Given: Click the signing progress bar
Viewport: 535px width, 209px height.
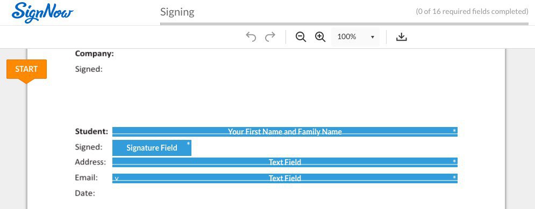Looking at the screenshot, I should 344,24.
